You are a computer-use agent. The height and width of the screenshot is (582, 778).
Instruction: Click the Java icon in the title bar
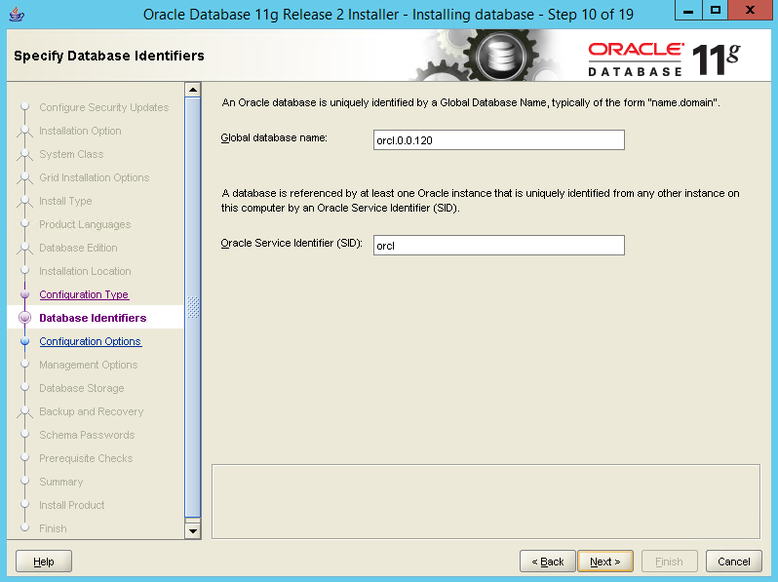coord(17,14)
